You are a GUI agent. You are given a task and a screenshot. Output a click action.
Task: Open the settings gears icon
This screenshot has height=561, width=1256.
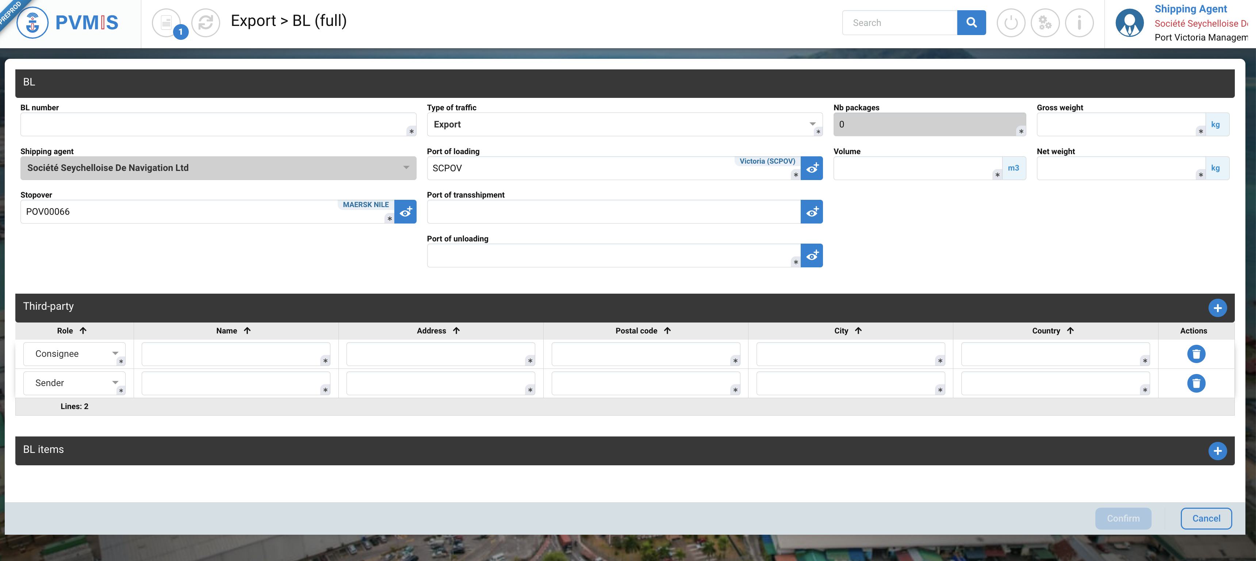tap(1045, 22)
